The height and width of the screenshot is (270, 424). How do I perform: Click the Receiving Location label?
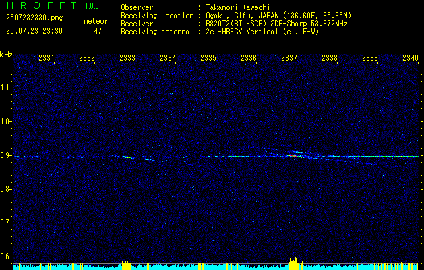click(157, 16)
